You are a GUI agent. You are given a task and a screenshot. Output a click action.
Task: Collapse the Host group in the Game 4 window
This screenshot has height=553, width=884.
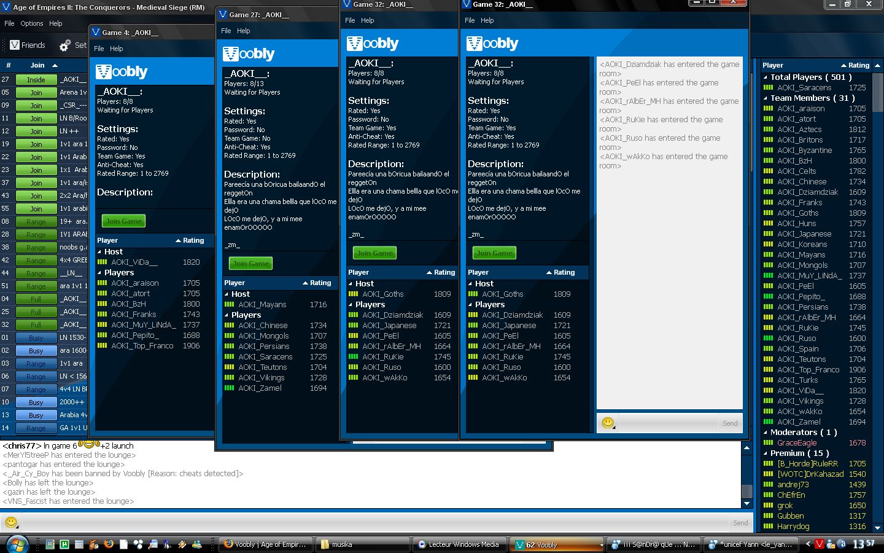coord(100,252)
